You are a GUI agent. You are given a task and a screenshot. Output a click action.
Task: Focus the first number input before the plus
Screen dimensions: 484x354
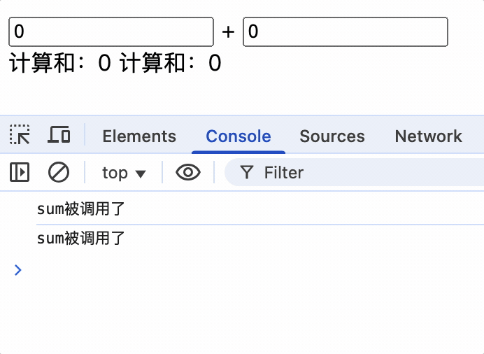111,31
